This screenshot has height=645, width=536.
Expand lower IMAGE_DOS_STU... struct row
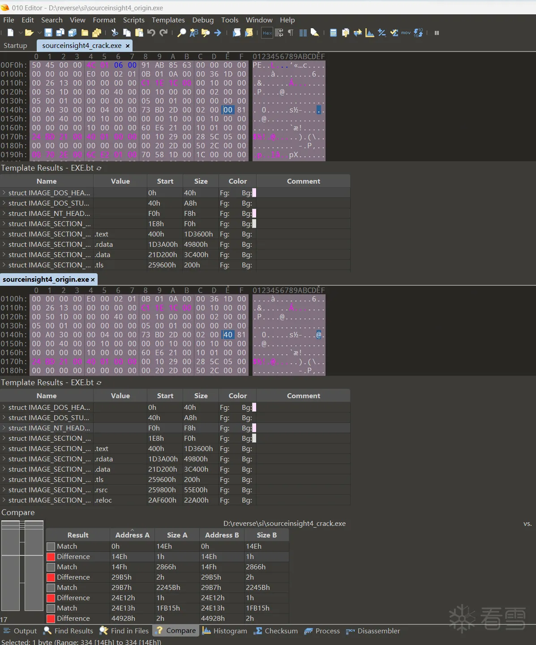[4, 417]
